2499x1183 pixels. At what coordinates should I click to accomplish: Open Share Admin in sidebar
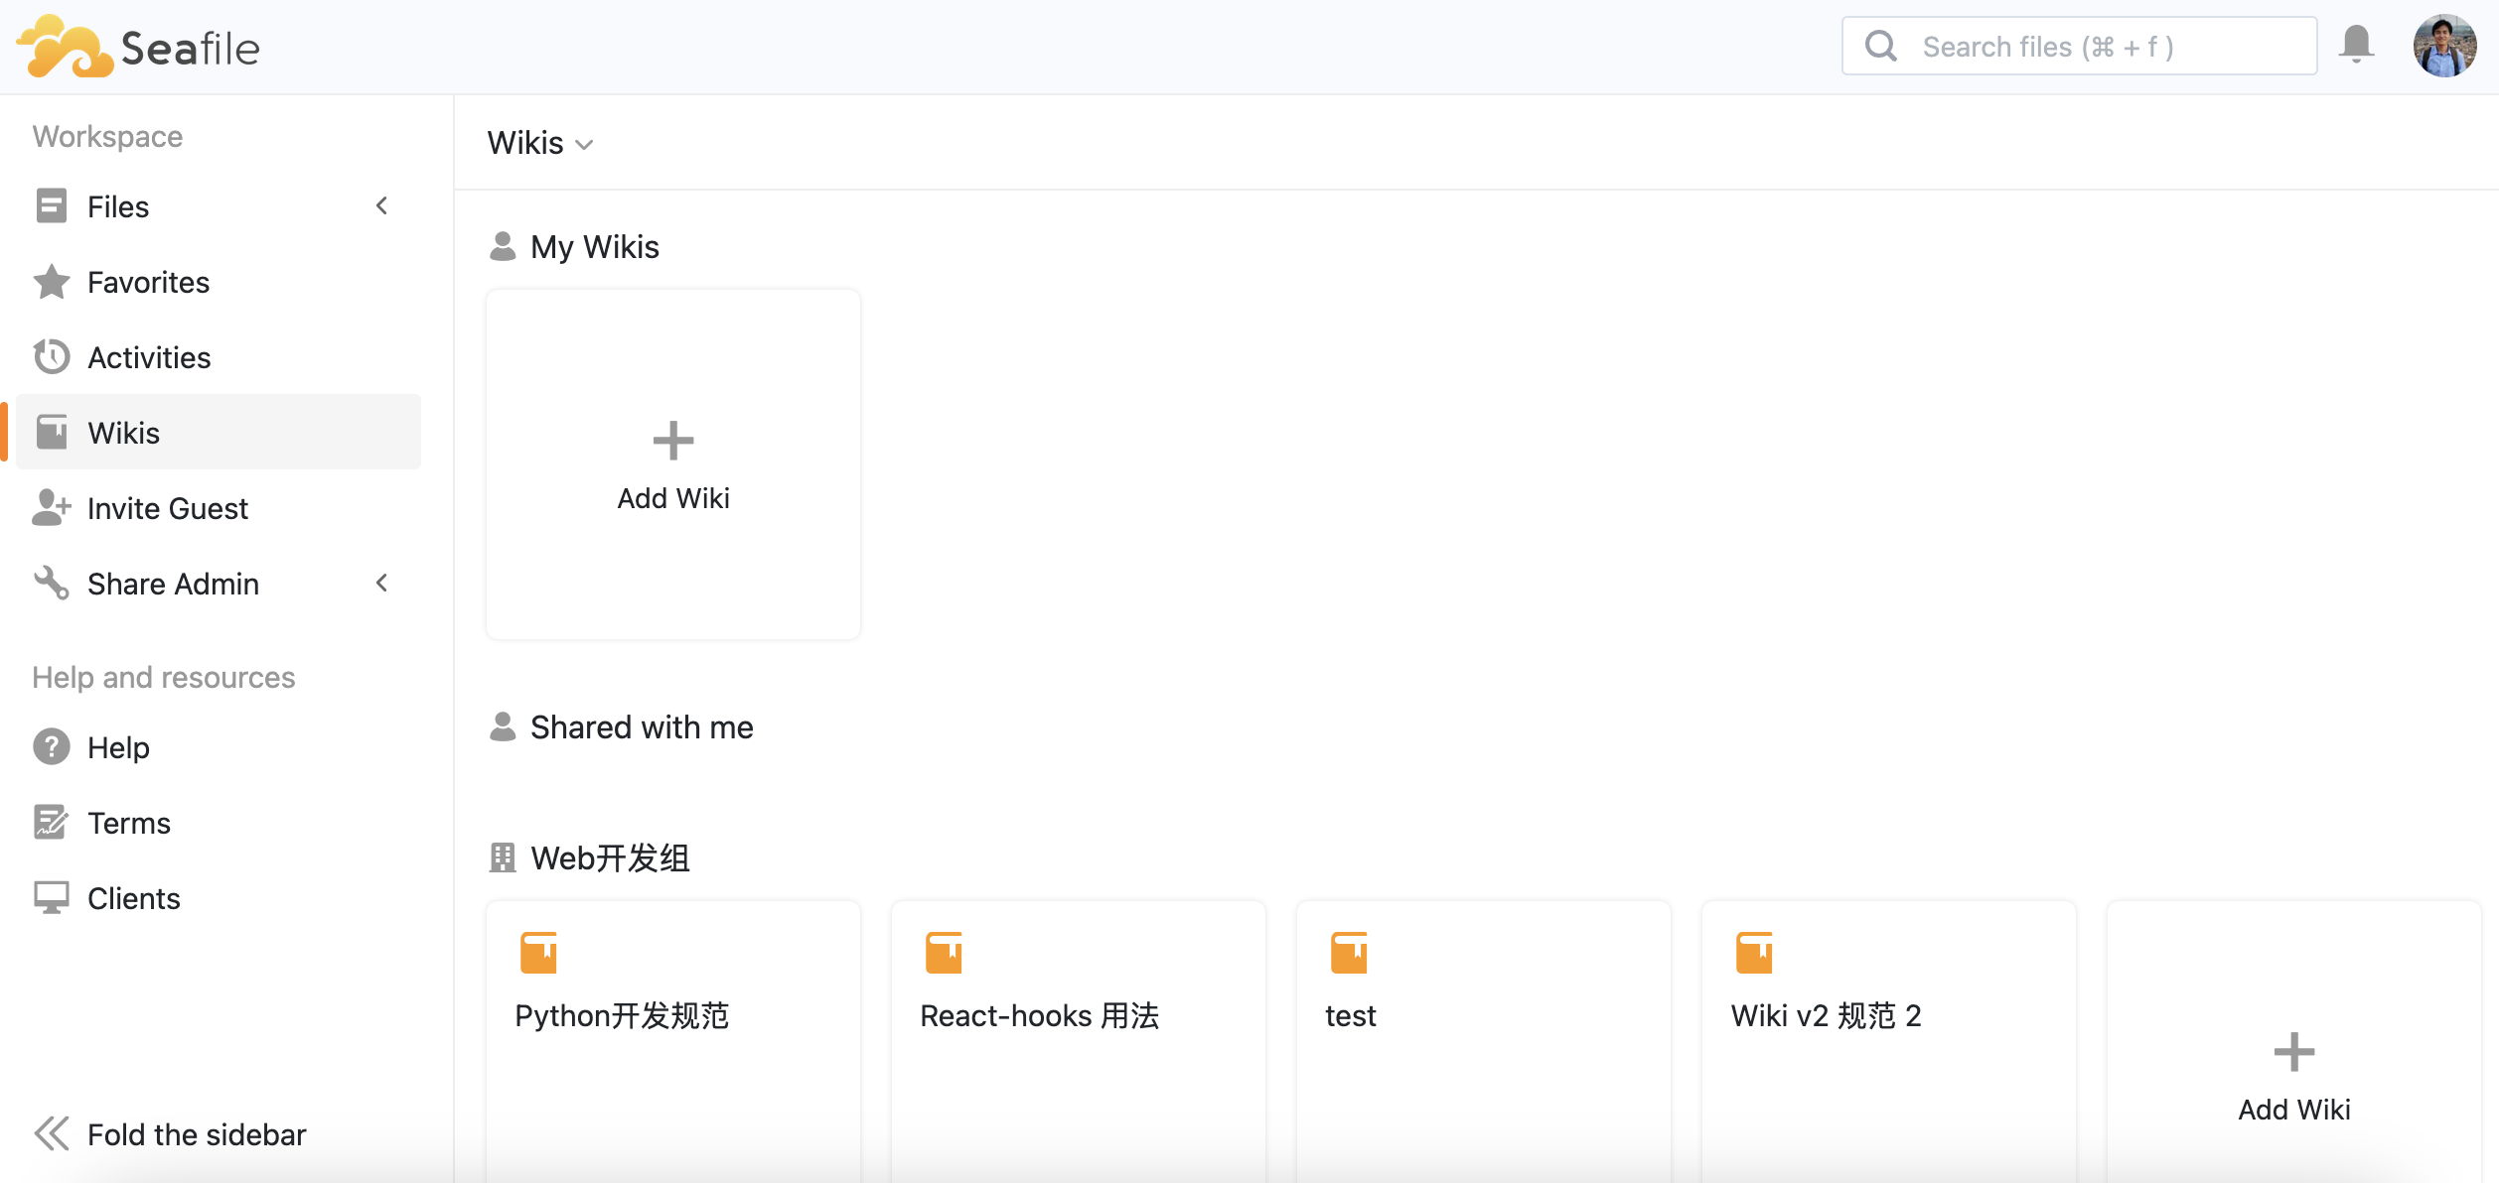[x=173, y=584]
